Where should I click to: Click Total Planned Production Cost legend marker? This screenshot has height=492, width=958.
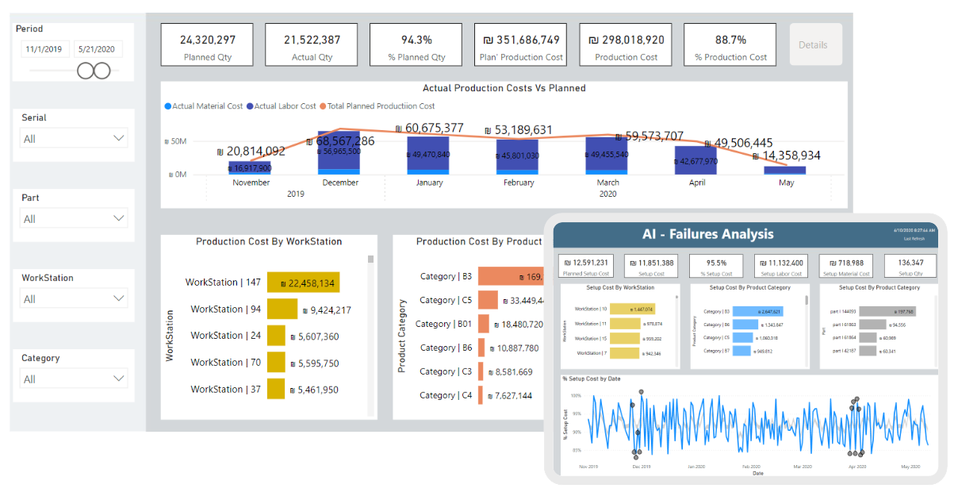(322, 106)
